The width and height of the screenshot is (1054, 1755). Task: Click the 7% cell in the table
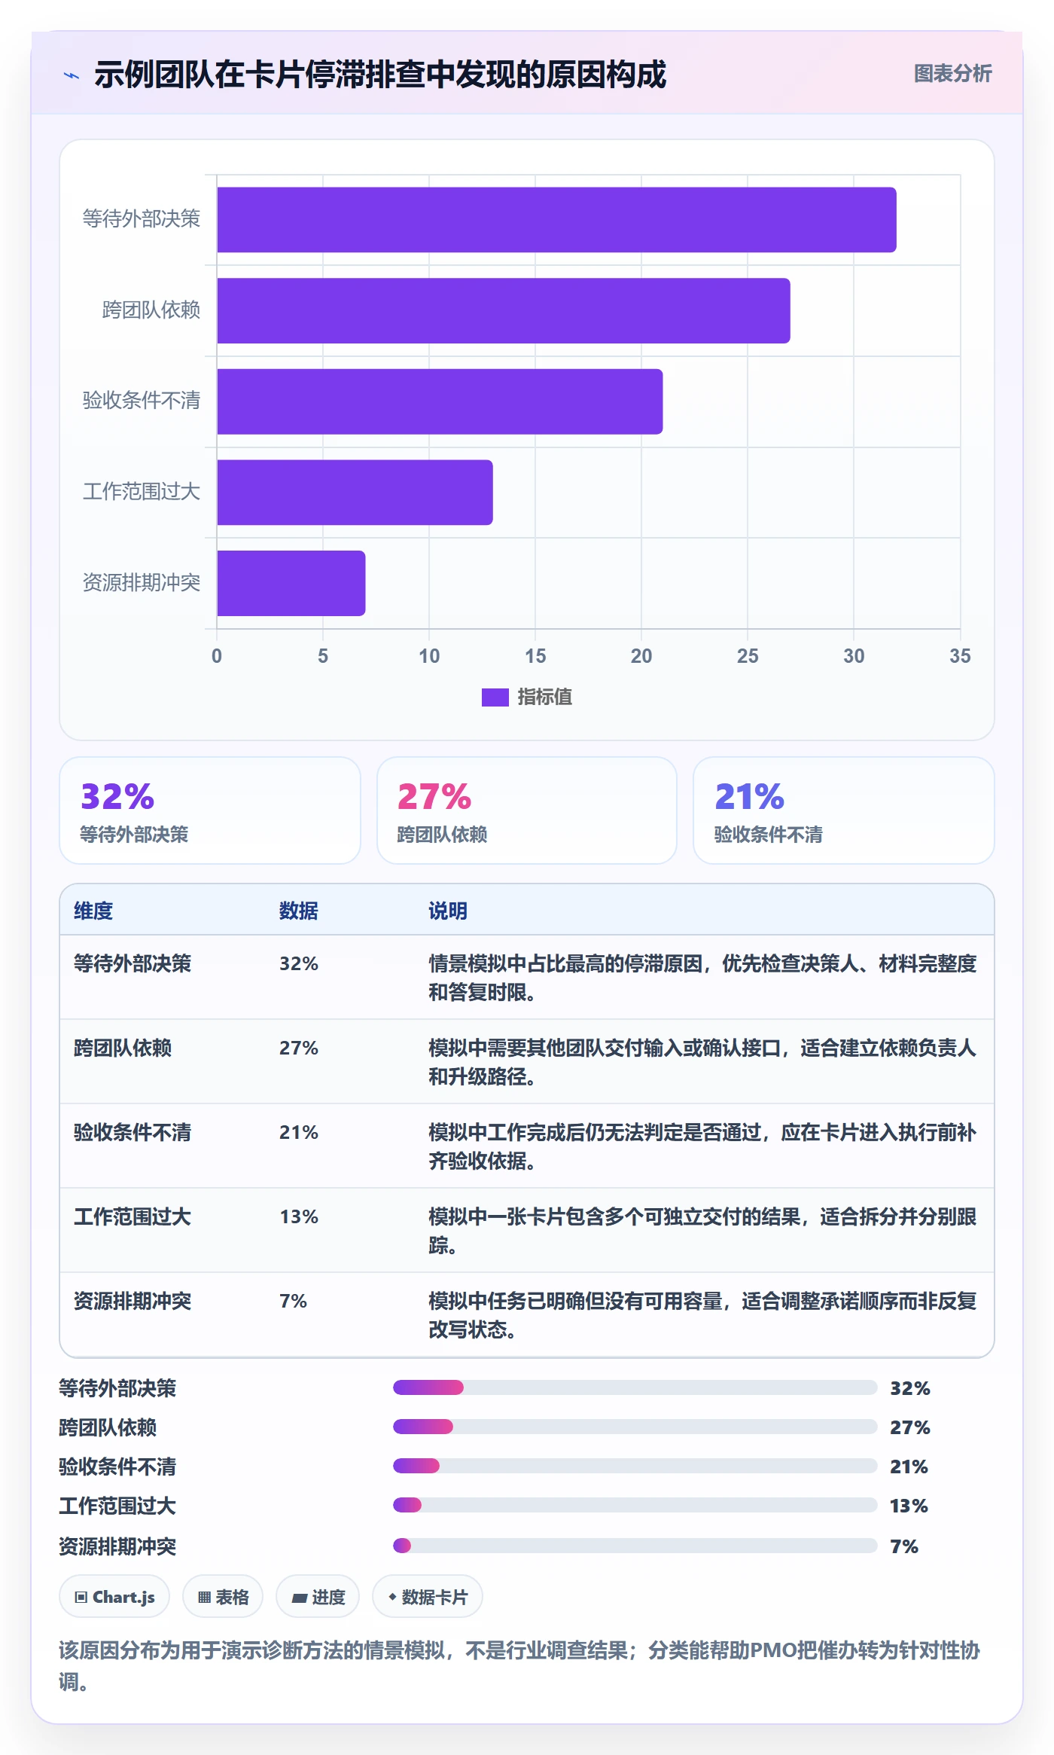(x=293, y=1302)
